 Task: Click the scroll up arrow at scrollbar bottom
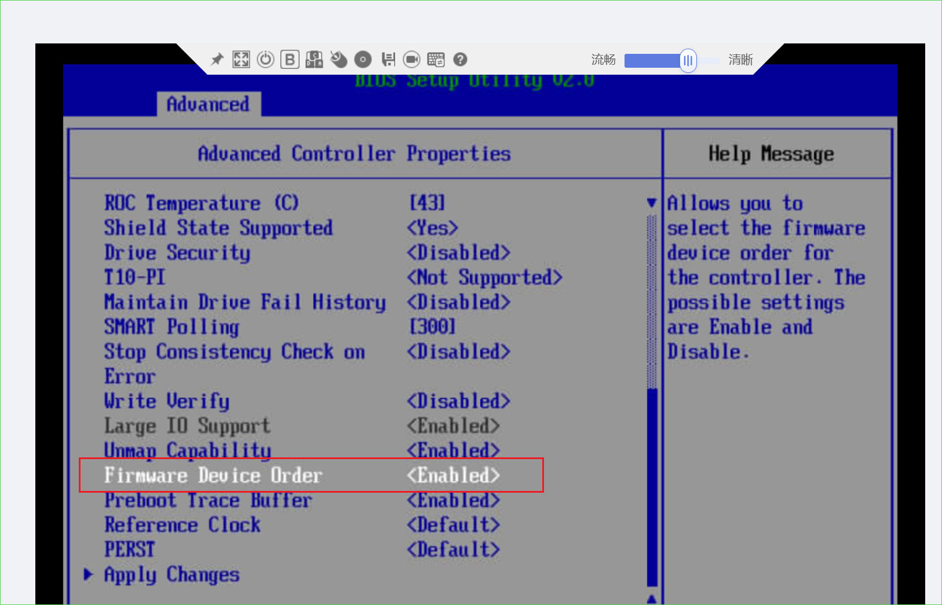(652, 599)
